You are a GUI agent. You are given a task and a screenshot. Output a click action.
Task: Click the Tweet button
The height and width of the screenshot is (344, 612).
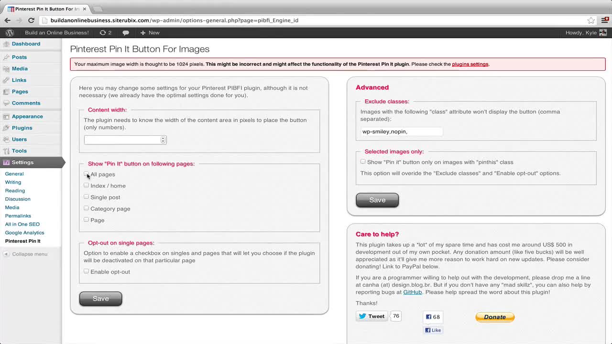coord(372,316)
